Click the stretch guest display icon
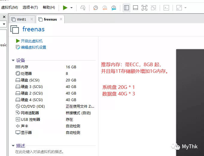 pyautogui.click(x=179, y=8)
